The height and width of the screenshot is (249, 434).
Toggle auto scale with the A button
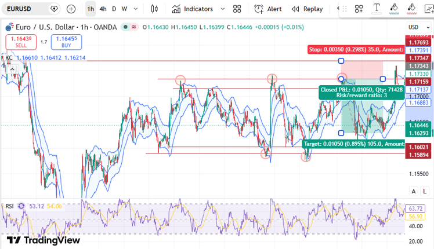pyautogui.click(x=414, y=191)
